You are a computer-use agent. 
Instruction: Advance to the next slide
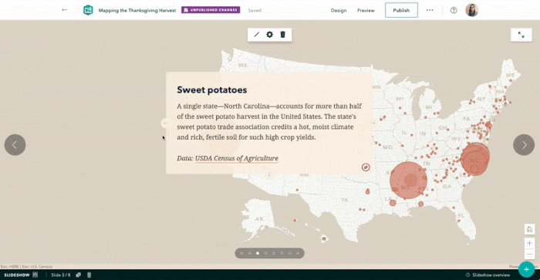524,145
